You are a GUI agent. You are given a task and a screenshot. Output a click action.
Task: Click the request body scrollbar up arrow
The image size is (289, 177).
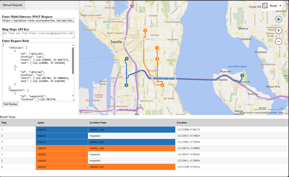point(73,45)
